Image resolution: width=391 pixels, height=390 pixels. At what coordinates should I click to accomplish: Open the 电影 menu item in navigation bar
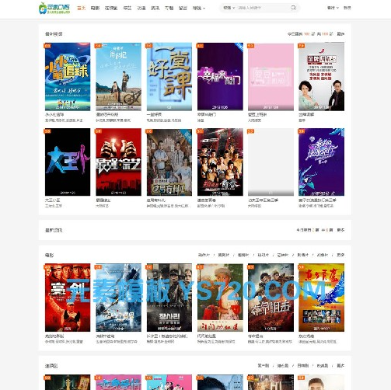click(95, 9)
